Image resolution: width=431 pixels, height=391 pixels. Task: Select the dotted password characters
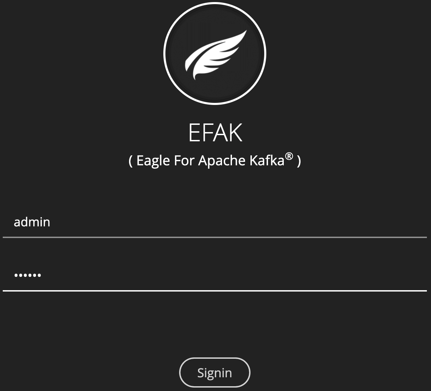coord(27,274)
